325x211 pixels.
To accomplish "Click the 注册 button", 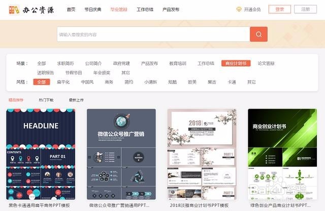I will point(305,9).
